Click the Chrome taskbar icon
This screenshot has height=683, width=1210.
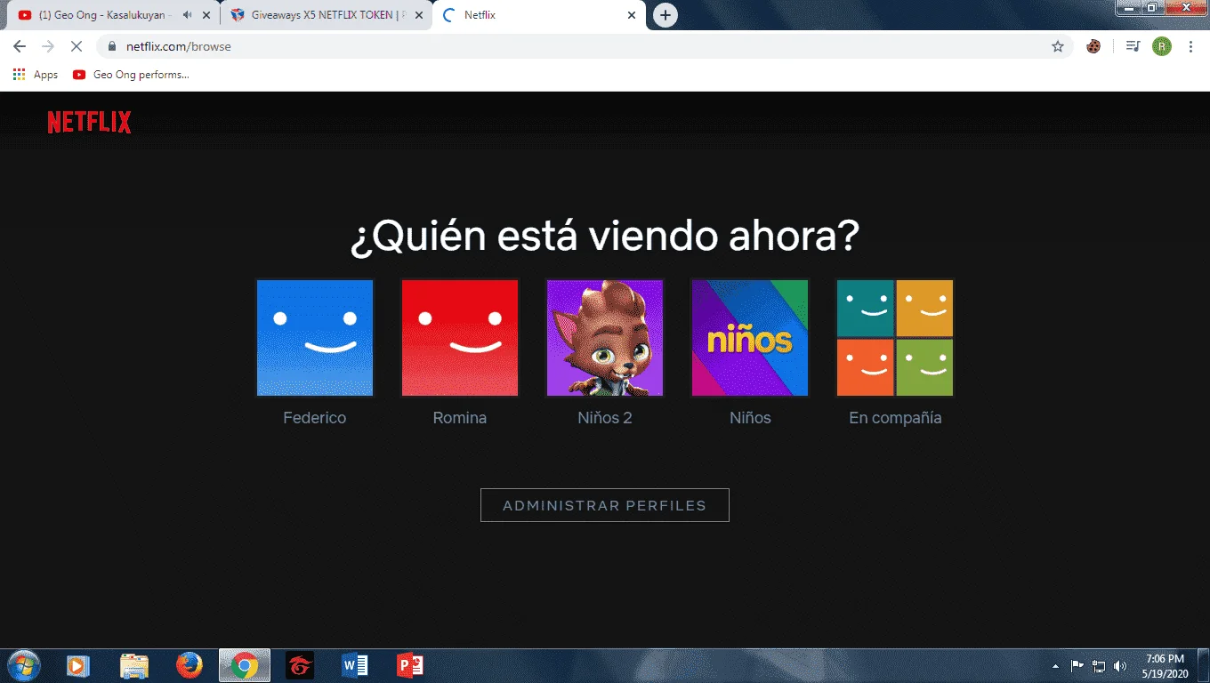tap(245, 665)
